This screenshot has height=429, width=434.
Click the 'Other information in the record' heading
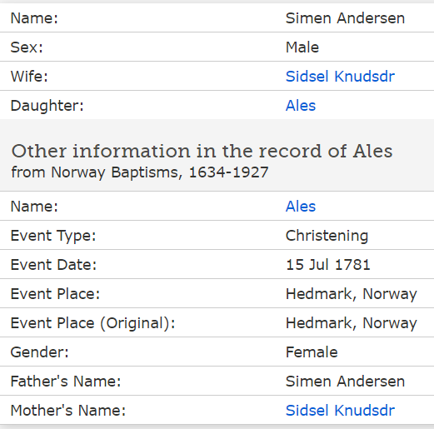202,152
